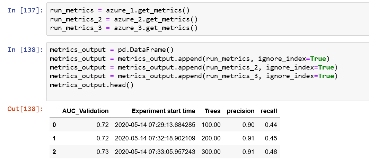Click Trees value 200.00
The width and height of the screenshot is (369, 166).
click(211, 139)
